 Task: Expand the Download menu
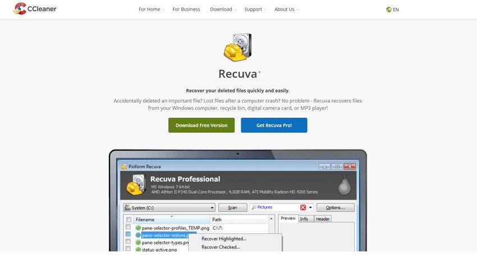pos(223,10)
